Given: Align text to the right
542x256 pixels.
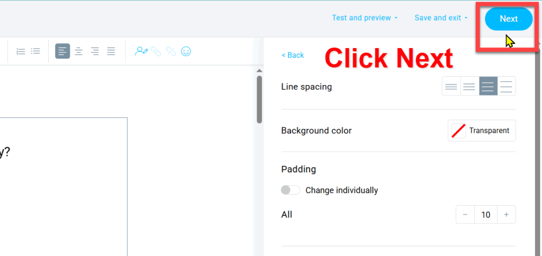Looking at the screenshot, I should pos(95,51).
